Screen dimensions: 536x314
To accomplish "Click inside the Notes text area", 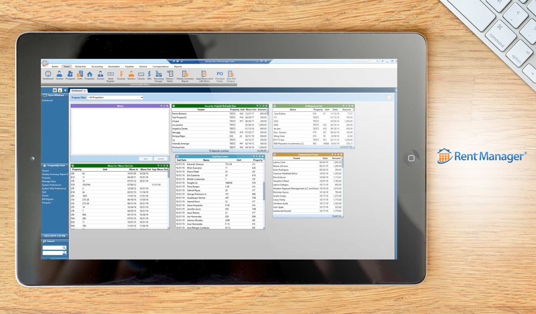I will pos(120,131).
